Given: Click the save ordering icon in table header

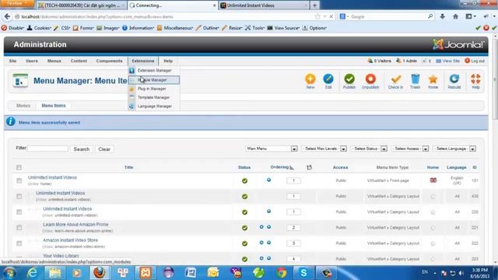Looking at the screenshot, I should [x=309, y=167].
